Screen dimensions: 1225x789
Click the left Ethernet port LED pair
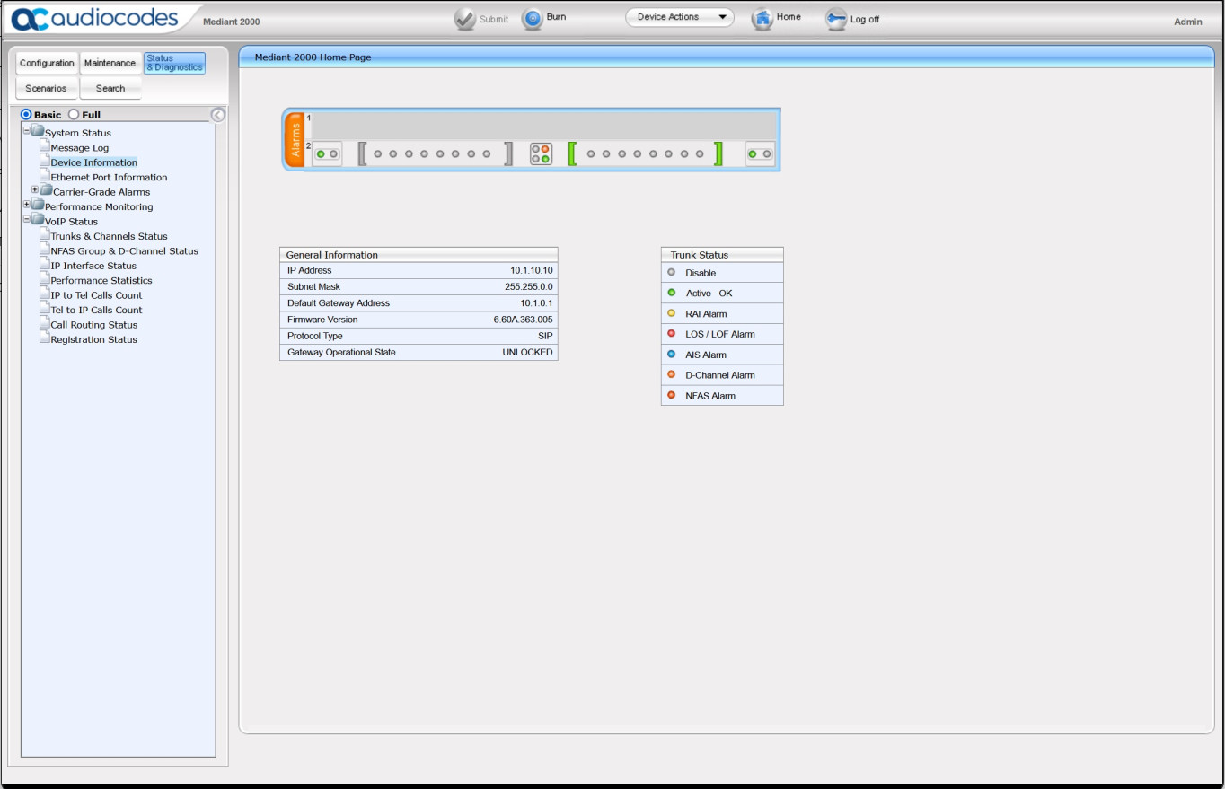pyautogui.click(x=327, y=153)
